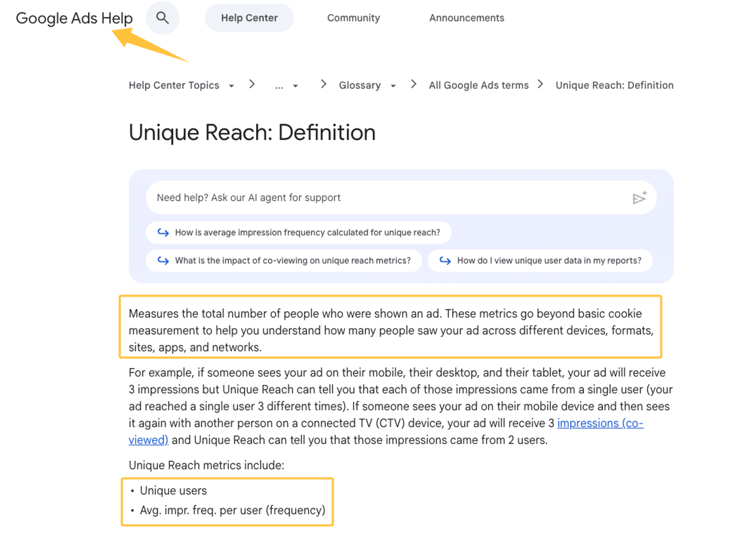
Task: Expand Help Center Topics breadcrumb dropdown arrow
Action: coord(231,86)
